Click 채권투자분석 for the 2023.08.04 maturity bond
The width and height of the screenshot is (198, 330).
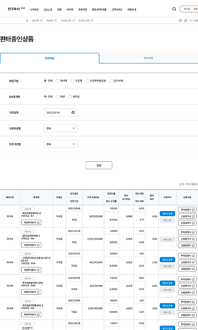31,315
